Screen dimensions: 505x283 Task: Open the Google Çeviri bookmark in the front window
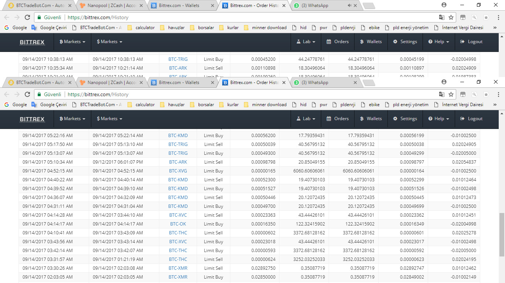[49, 105]
